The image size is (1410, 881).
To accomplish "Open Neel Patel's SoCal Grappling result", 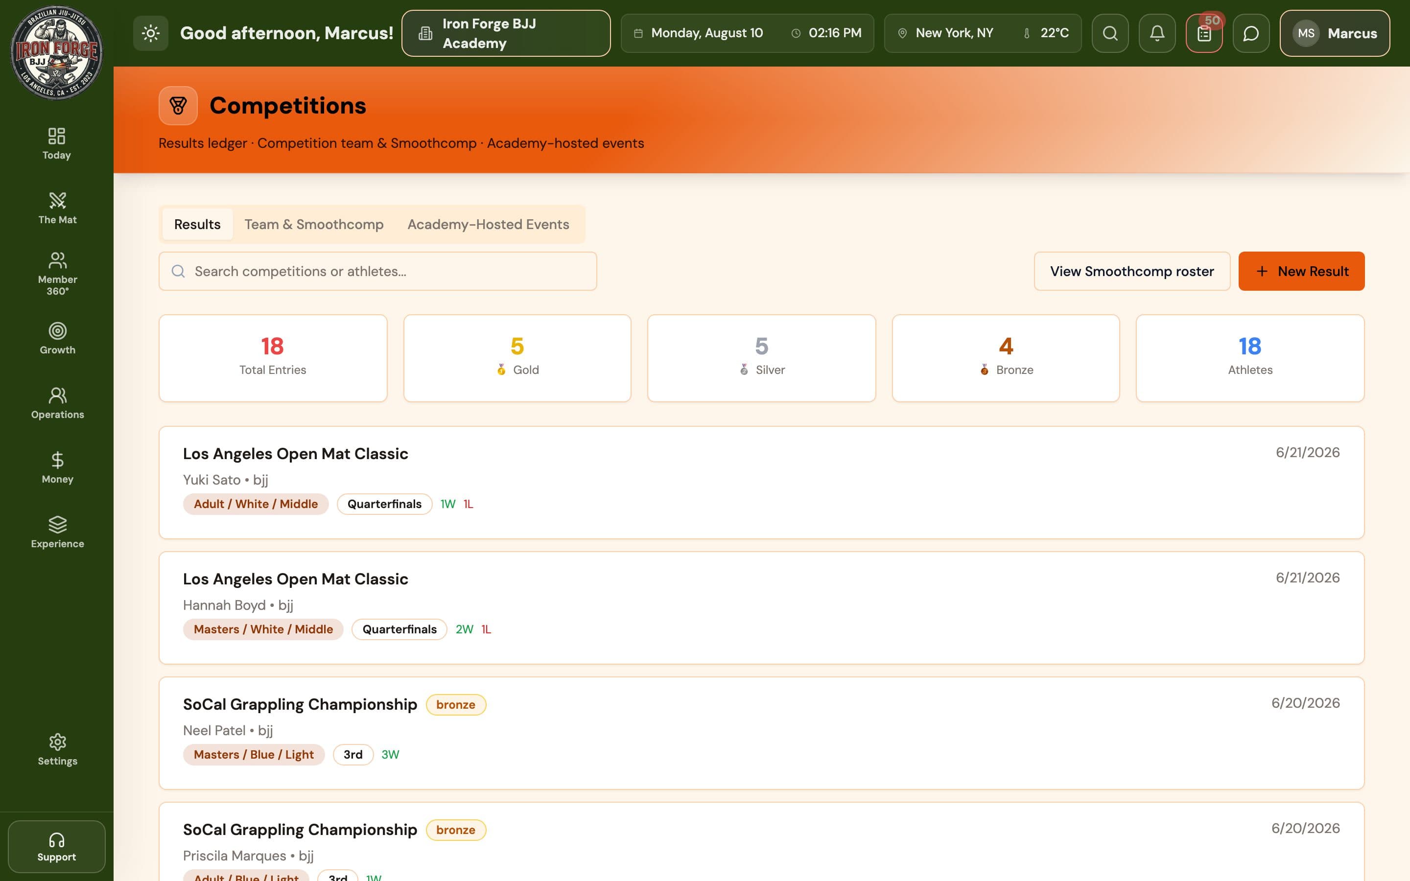I will (761, 733).
